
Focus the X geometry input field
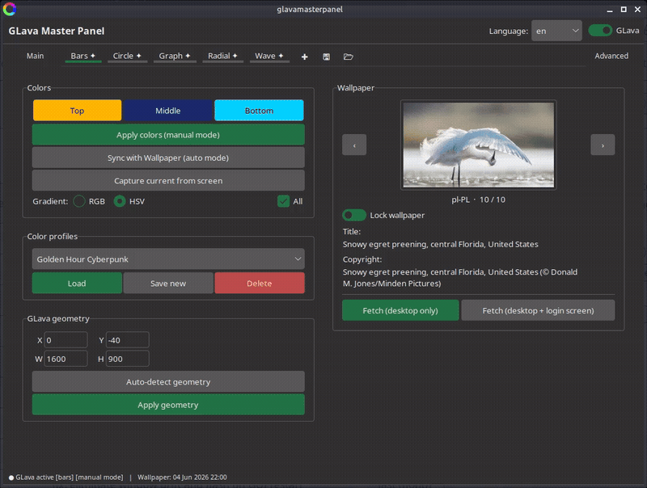(66, 340)
